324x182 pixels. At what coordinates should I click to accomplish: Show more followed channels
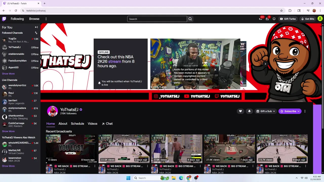click(x=8, y=74)
